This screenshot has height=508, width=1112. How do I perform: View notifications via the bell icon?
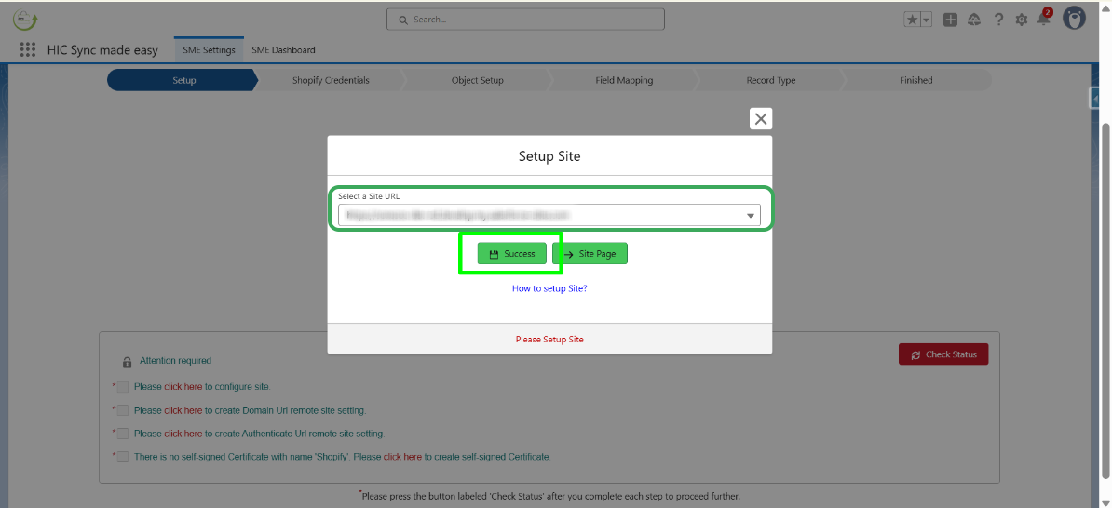point(1043,20)
